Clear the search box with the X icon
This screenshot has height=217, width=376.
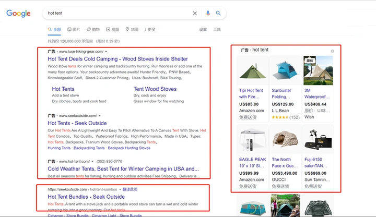[195, 14]
